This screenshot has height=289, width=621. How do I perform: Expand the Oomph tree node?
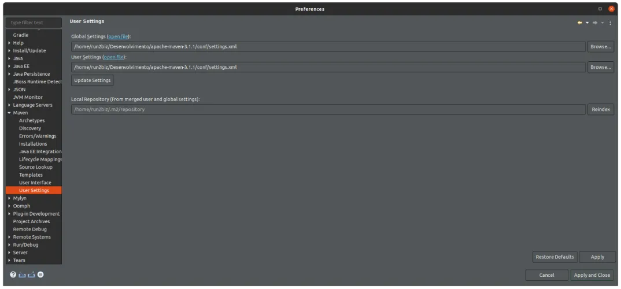(x=9, y=206)
